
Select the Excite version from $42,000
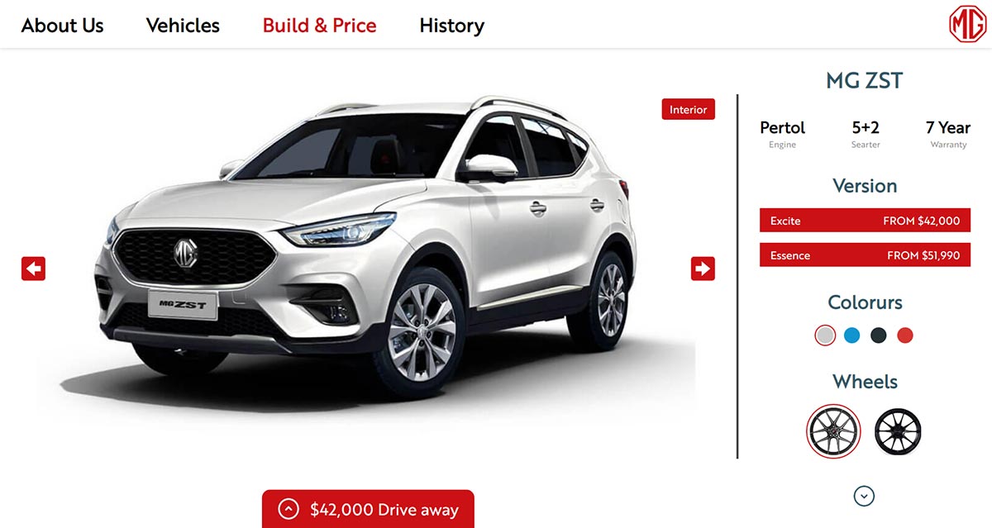click(865, 221)
